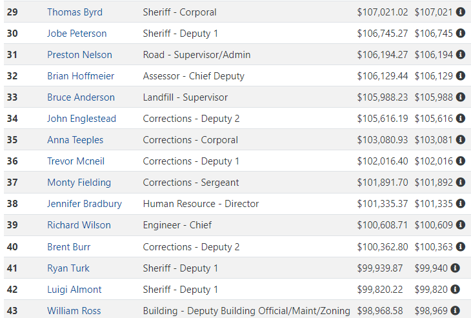Open Trevor Mcneil's record

pyautogui.click(x=75, y=161)
